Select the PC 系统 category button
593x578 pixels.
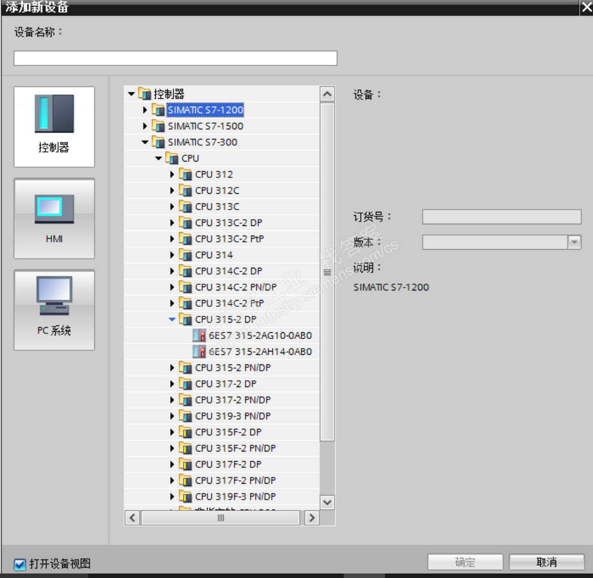point(54,310)
